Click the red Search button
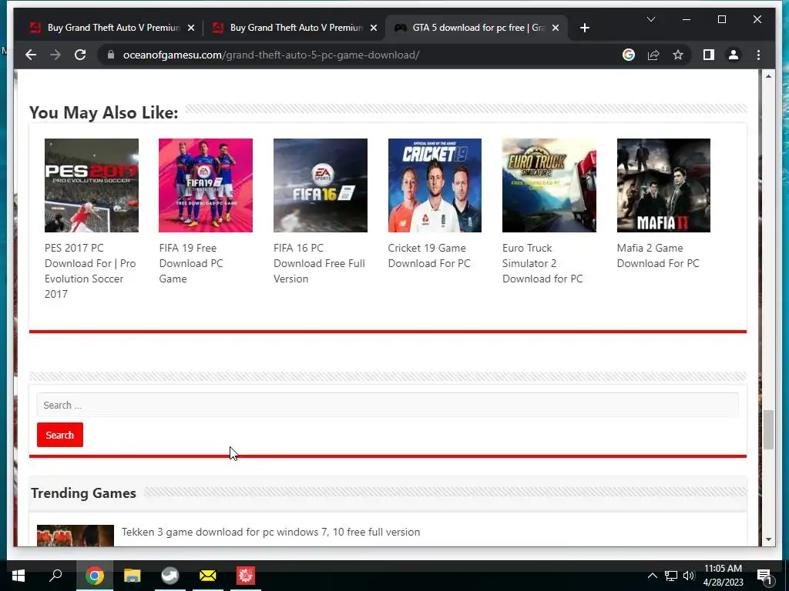This screenshot has width=789, height=591. click(60, 436)
